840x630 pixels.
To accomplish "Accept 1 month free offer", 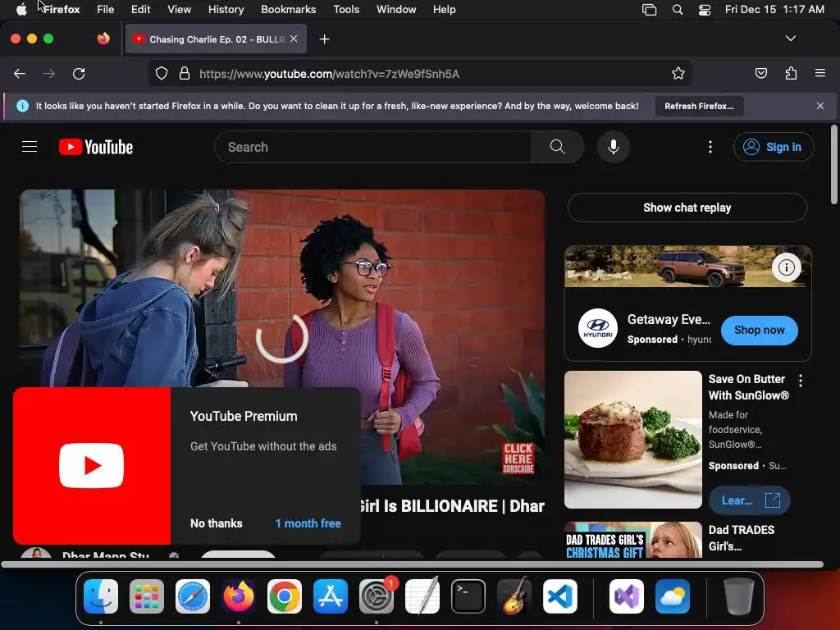I will [x=308, y=523].
